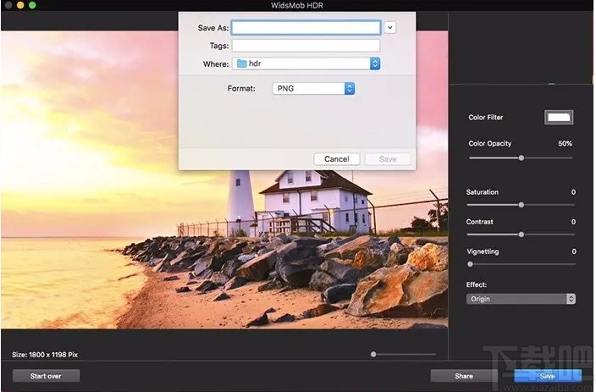Click the Start over button
Image resolution: width=596 pixels, height=392 pixels.
point(46,376)
